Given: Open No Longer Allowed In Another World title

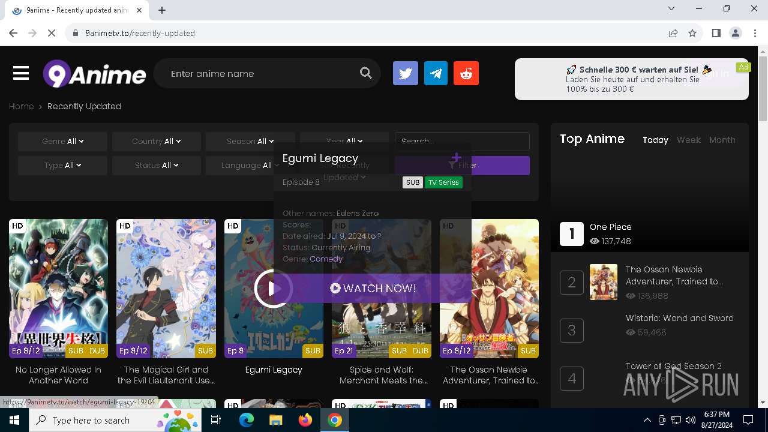Looking at the screenshot, I should (58, 375).
